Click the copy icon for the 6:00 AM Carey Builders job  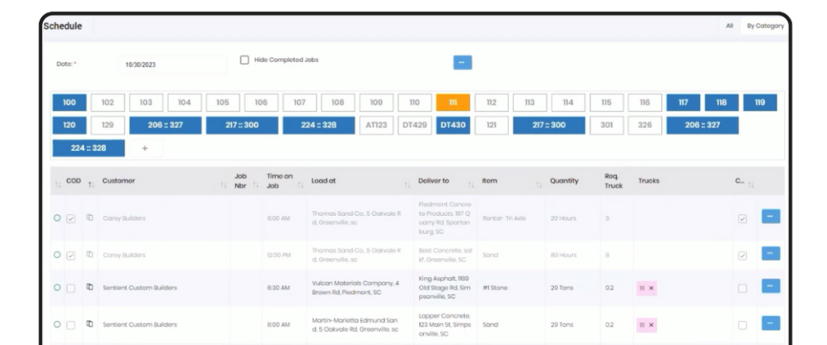pos(89,218)
